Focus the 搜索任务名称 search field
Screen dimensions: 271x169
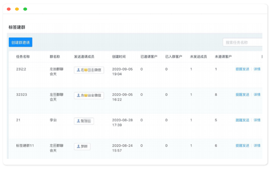[242, 42]
